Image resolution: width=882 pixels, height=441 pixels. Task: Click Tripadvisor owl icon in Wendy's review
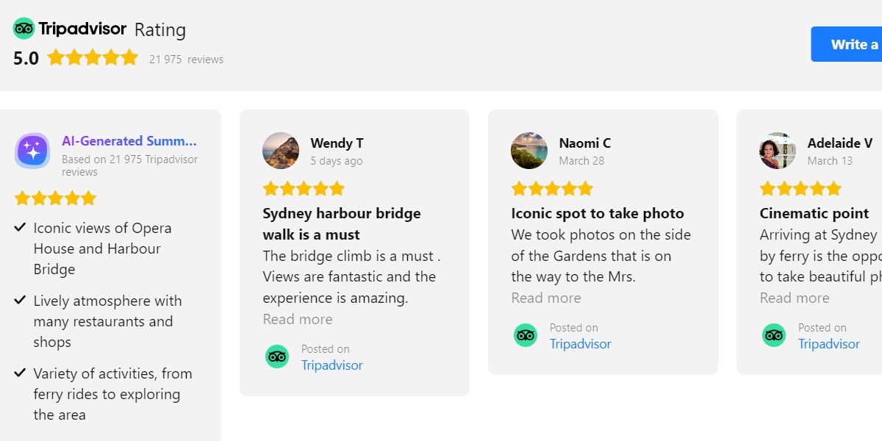point(277,356)
